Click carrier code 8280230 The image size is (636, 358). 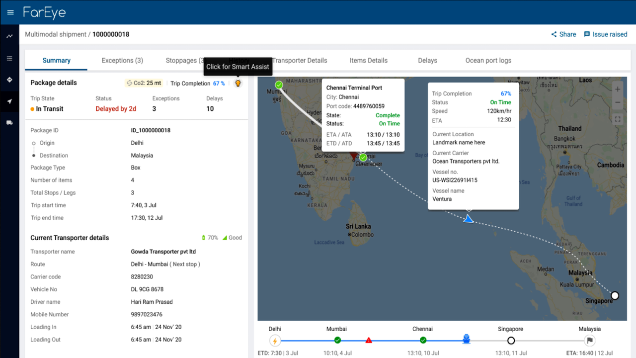tap(142, 277)
